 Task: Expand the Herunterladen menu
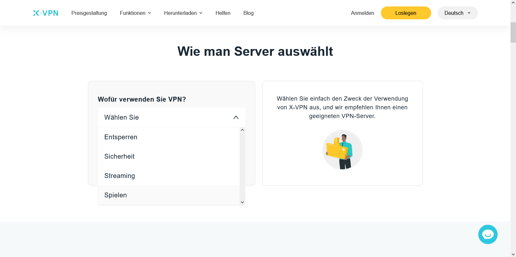pyautogui.click(x=183, y=13)
